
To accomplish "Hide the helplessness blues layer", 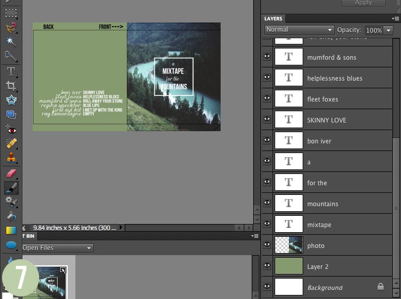I will (x=267, y=77).
